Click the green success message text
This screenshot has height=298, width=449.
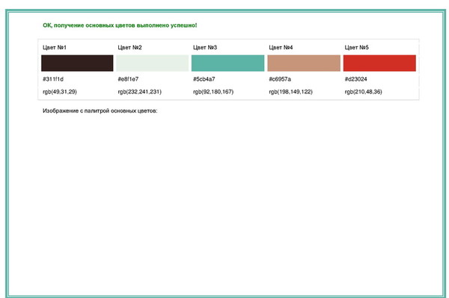coord(120,25)
